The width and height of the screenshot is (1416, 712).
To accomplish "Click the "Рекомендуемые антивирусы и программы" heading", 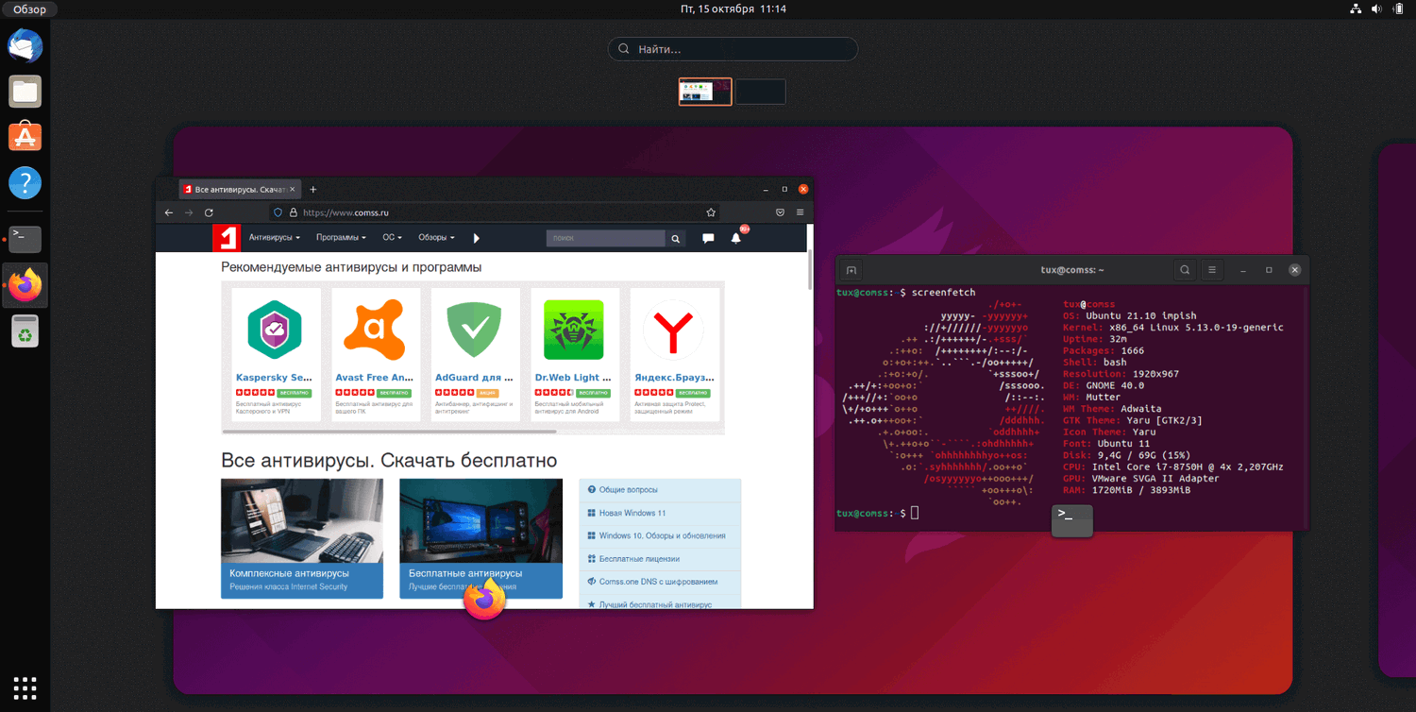I will point(351,267).
